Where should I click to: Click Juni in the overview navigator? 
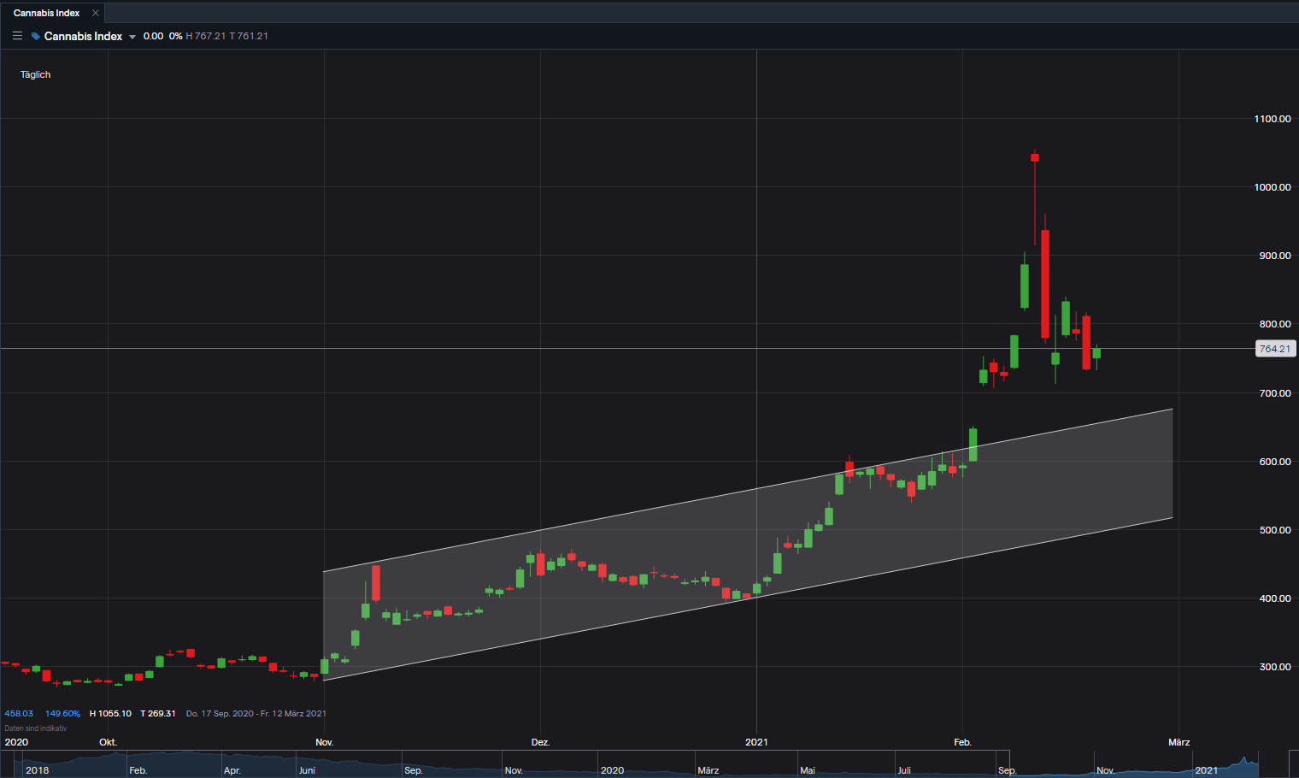click(x=307, y=770)
